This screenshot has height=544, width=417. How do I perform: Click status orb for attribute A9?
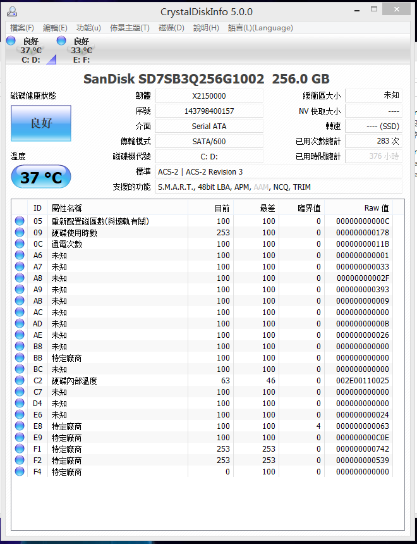pyautogui.click(x=20, y=289)
